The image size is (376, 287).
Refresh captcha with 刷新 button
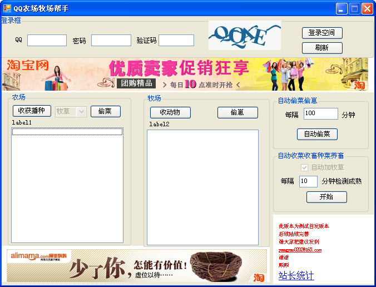coord(322,48)
